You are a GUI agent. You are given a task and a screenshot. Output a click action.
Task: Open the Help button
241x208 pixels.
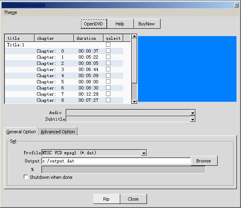(x=120, y=24)
